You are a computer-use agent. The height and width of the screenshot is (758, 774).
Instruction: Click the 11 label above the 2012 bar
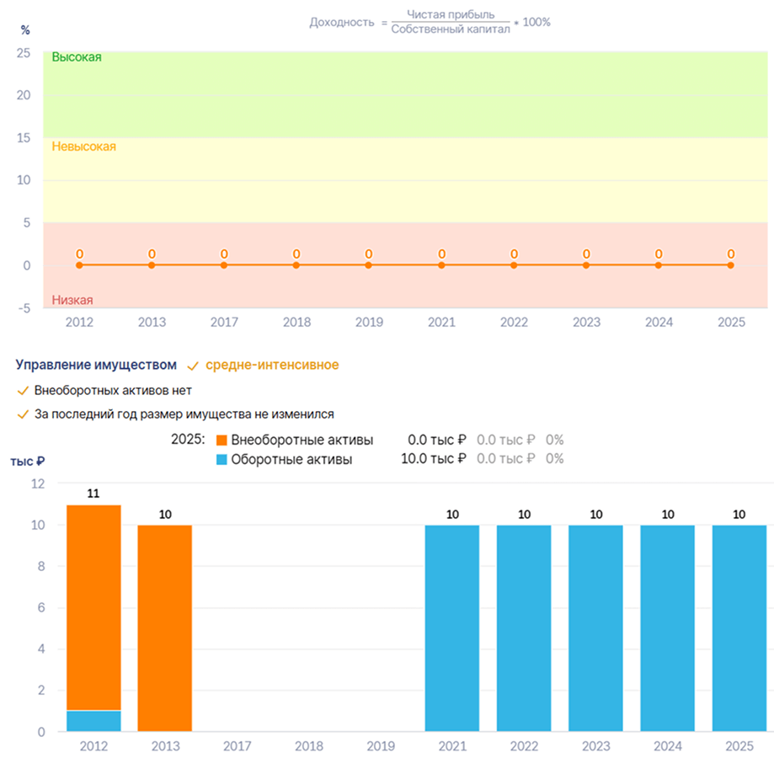(x=93, y=494)
